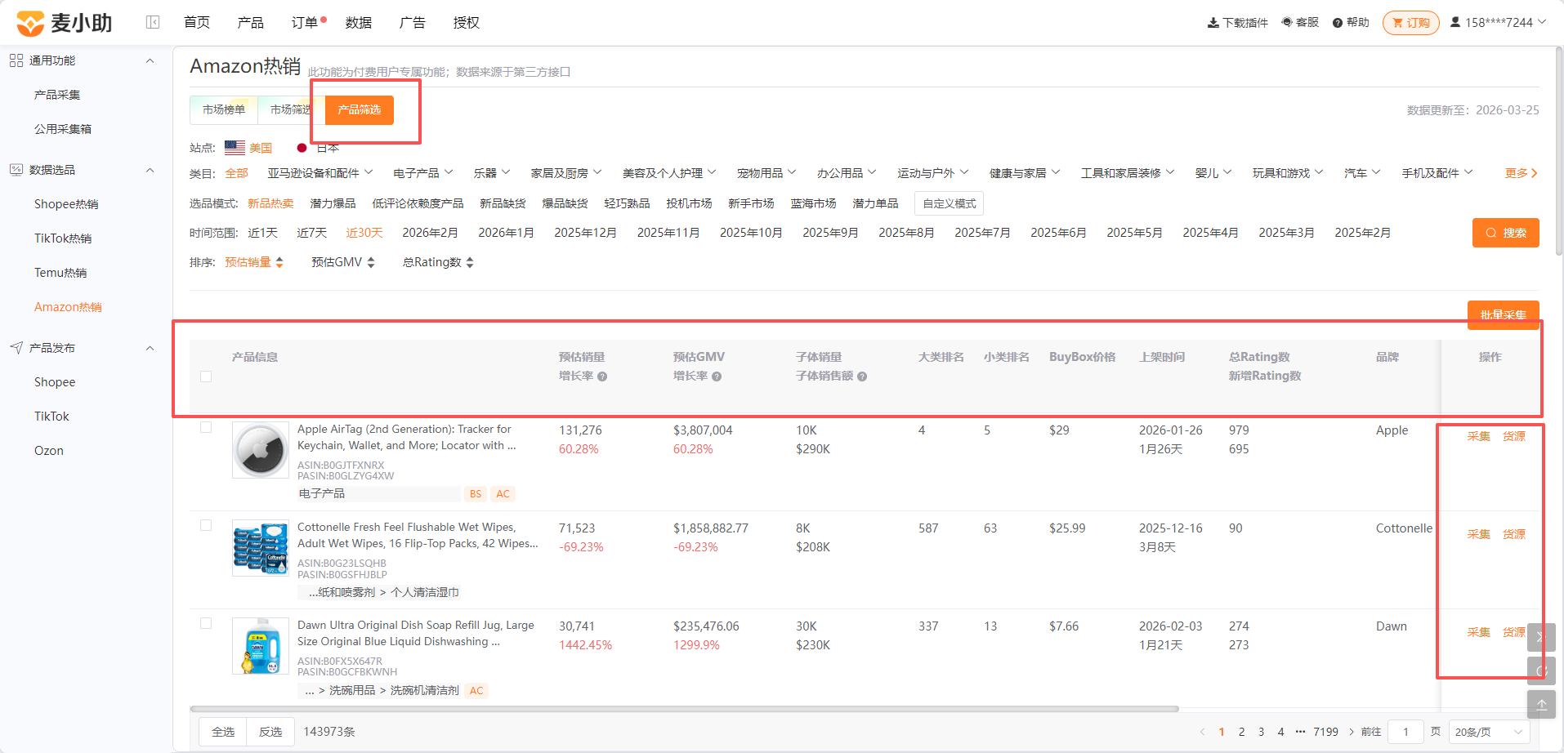Expand 家居及厨房 category dropdown
This screenshot has height=753, width=1564.
pyautogui.click(x=566, y=173)
